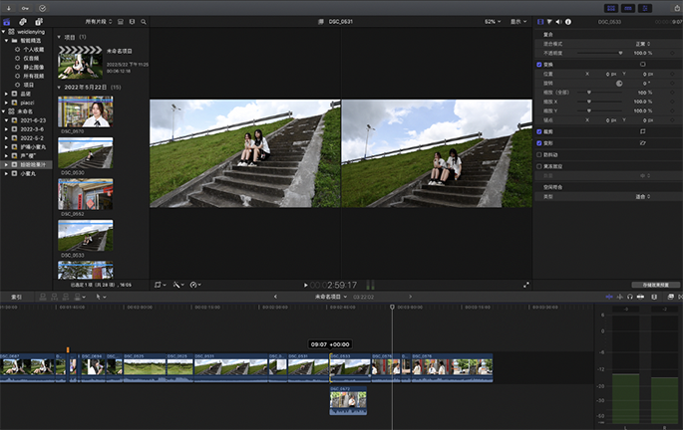Viewport: 683px width, 430px height.
Task: Click the 索引 (Index) timeline button
Action: pos(16,297)
